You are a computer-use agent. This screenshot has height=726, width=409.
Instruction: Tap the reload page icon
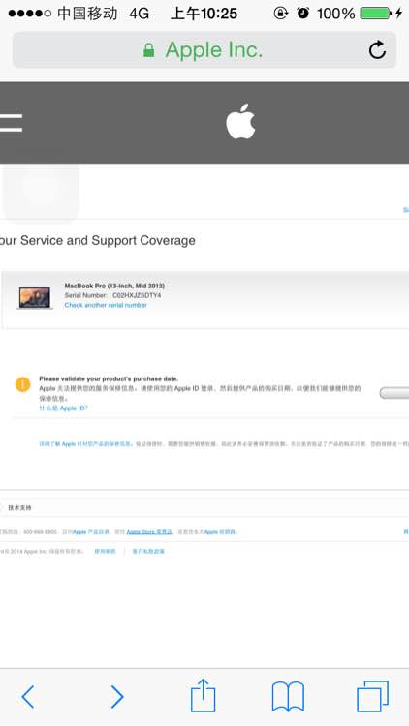[377, 49]
